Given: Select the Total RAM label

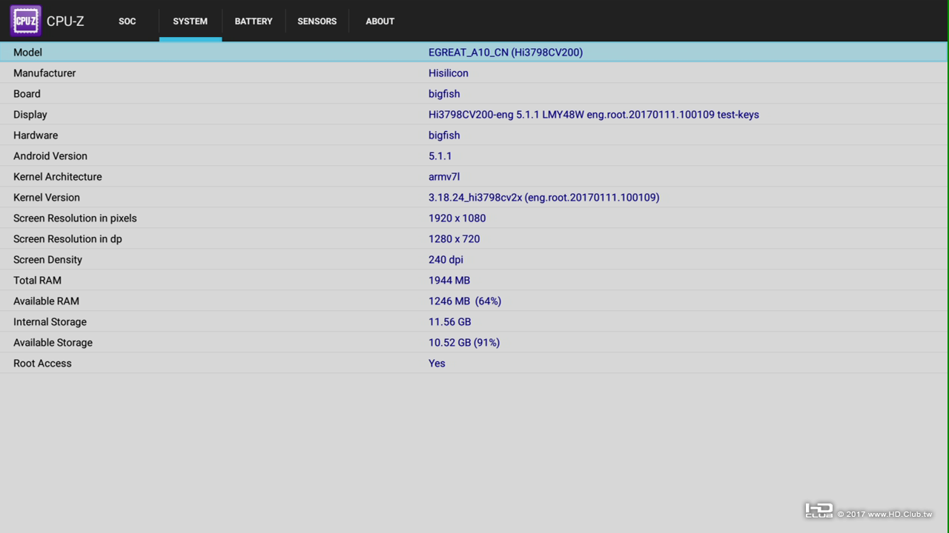Looking at the screenshot, I should [37, 281].
